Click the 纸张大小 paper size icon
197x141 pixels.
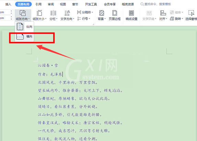(39, 13)
